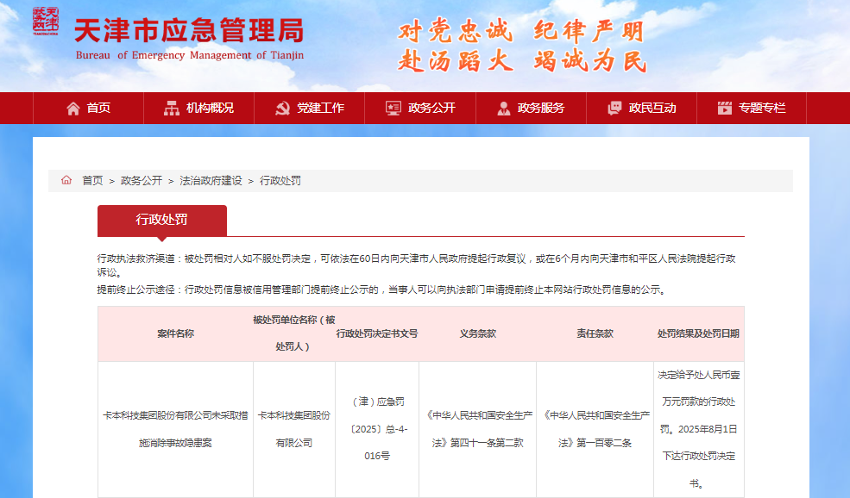850x498 pixels.
Task: Click the case name cell 卡本科技集团股份有限公司未采取措施消除事故隐患案
Action: [x=176, y=429]
